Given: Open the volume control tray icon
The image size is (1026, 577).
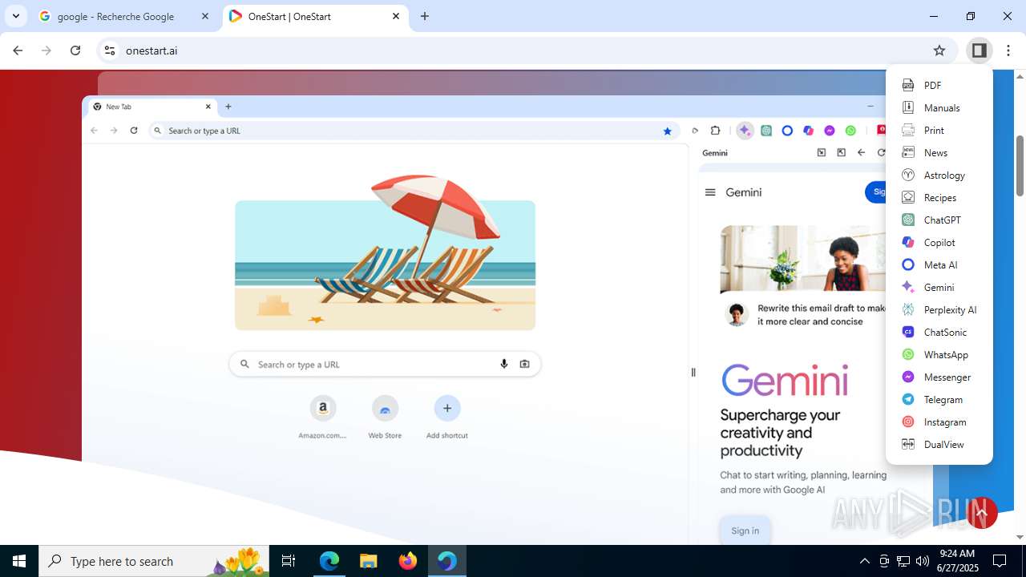Looking at the screenshot, I should coord(923,561).
